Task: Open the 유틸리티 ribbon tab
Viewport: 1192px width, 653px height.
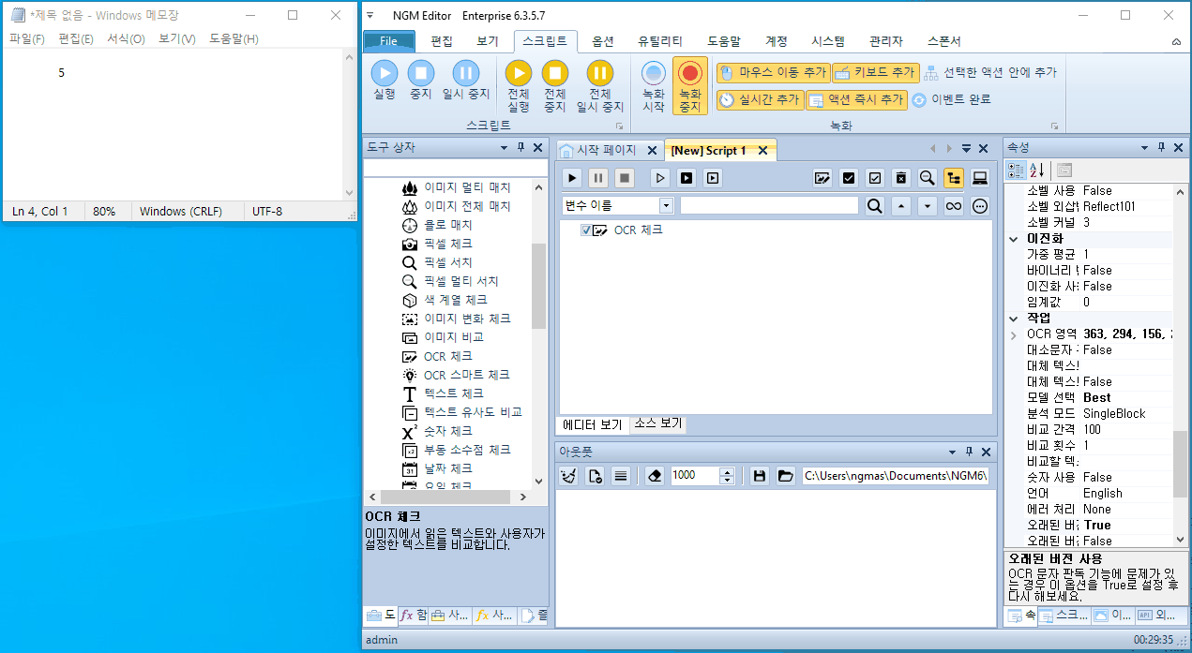Action: pyautogui.click(x=660, y=41)
